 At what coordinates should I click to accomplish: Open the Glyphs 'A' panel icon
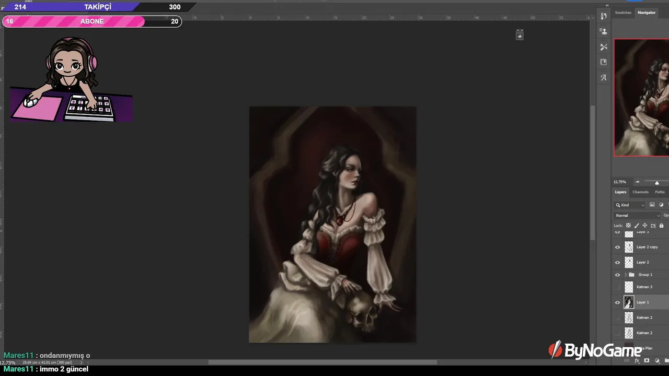[604, 77]
